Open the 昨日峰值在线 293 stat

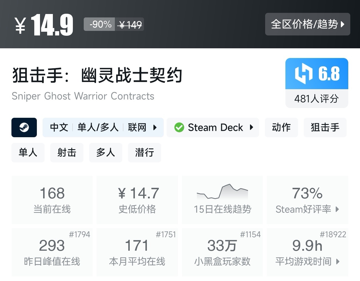click(52, 252)
